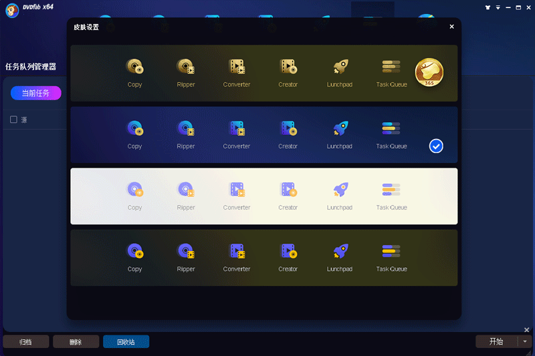
Task: Click the Copy icon in the gold skin row
Action: tap(135, 67)
